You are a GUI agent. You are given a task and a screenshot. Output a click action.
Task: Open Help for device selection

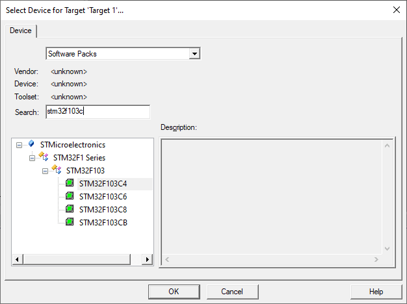[376, 292]
